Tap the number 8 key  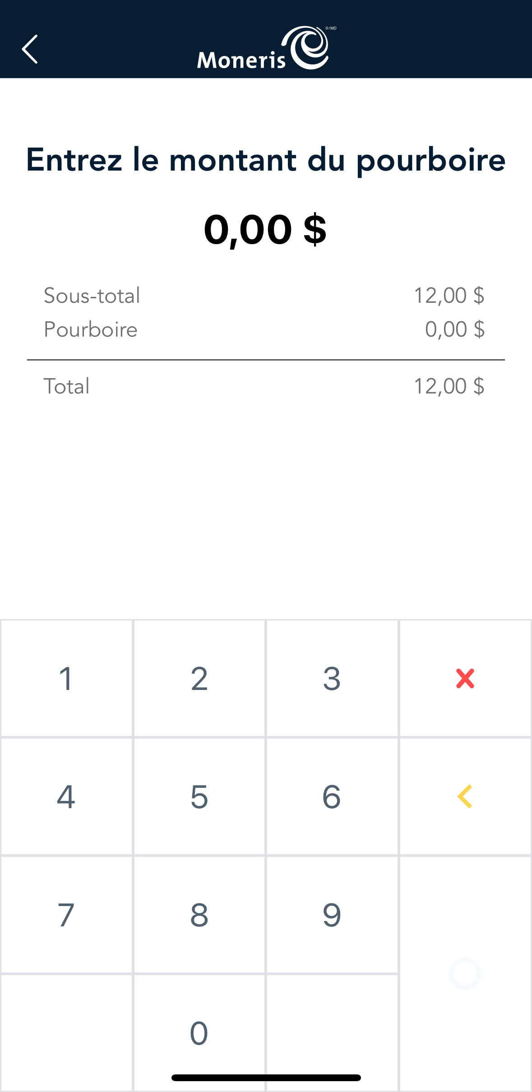click(x=199, y=915)
